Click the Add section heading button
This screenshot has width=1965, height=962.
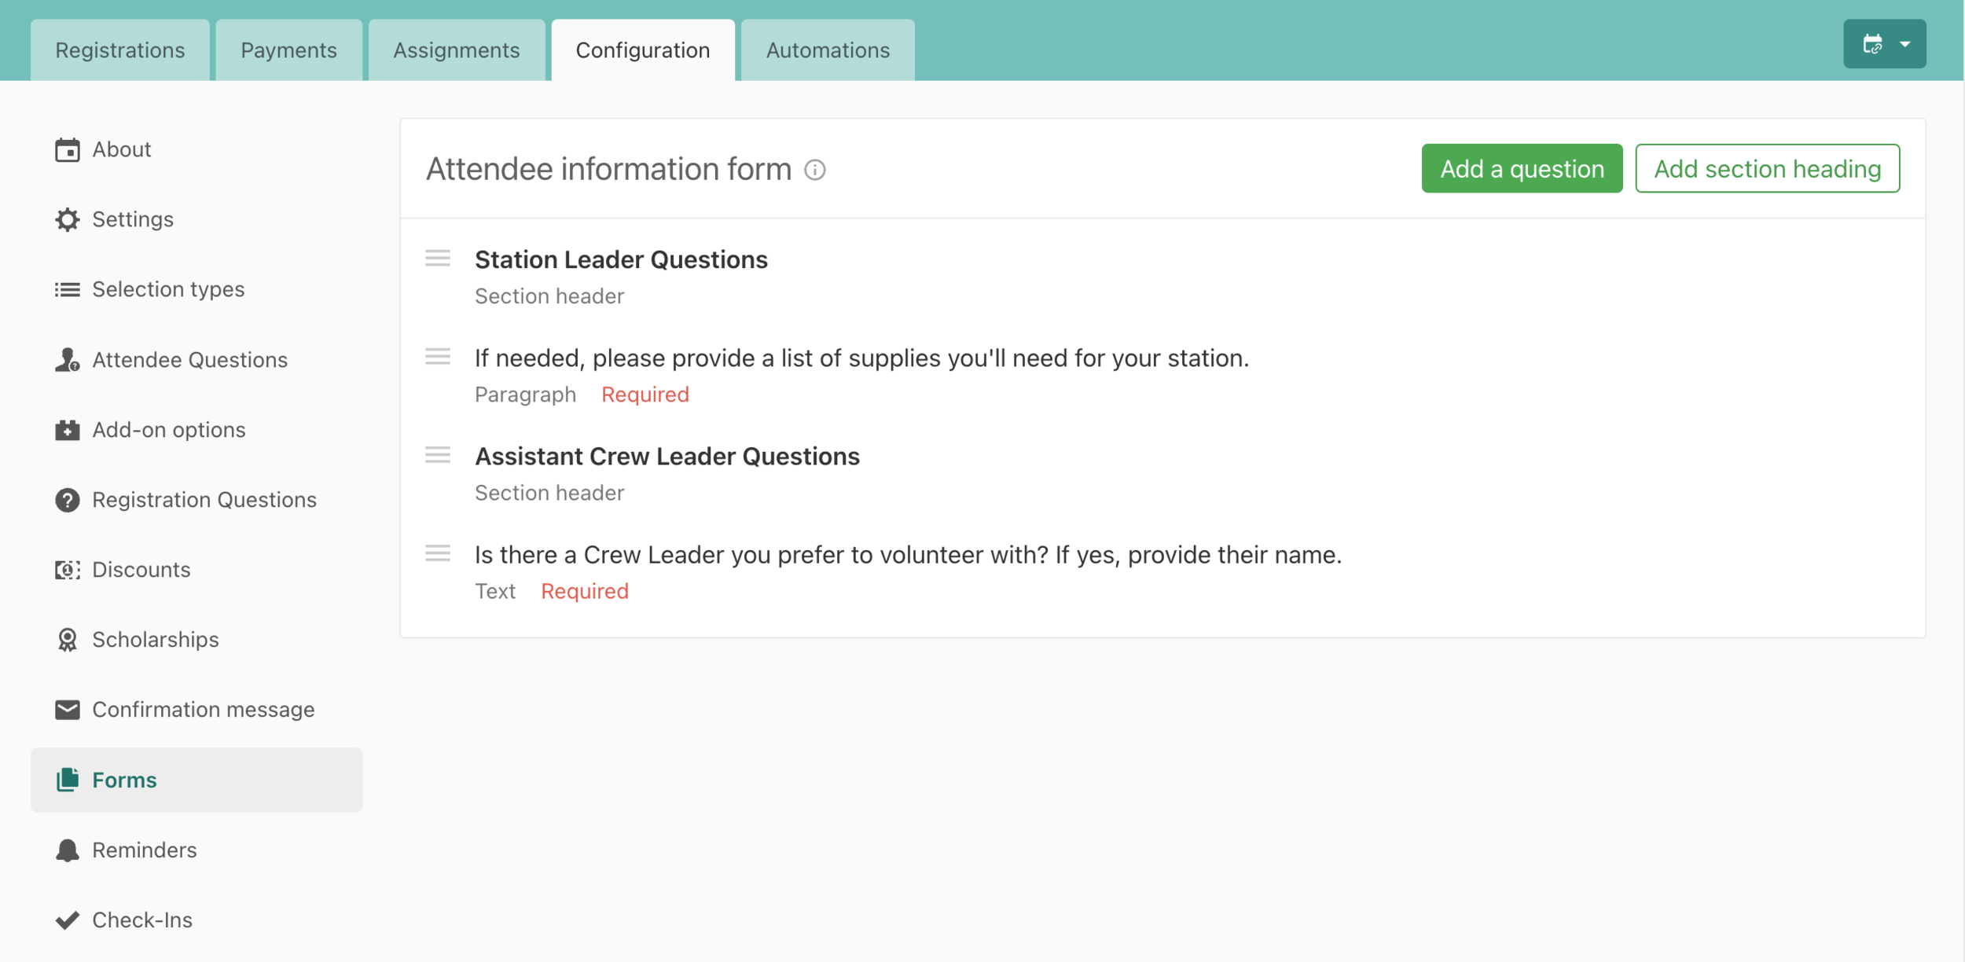[x=1768, y=168]
